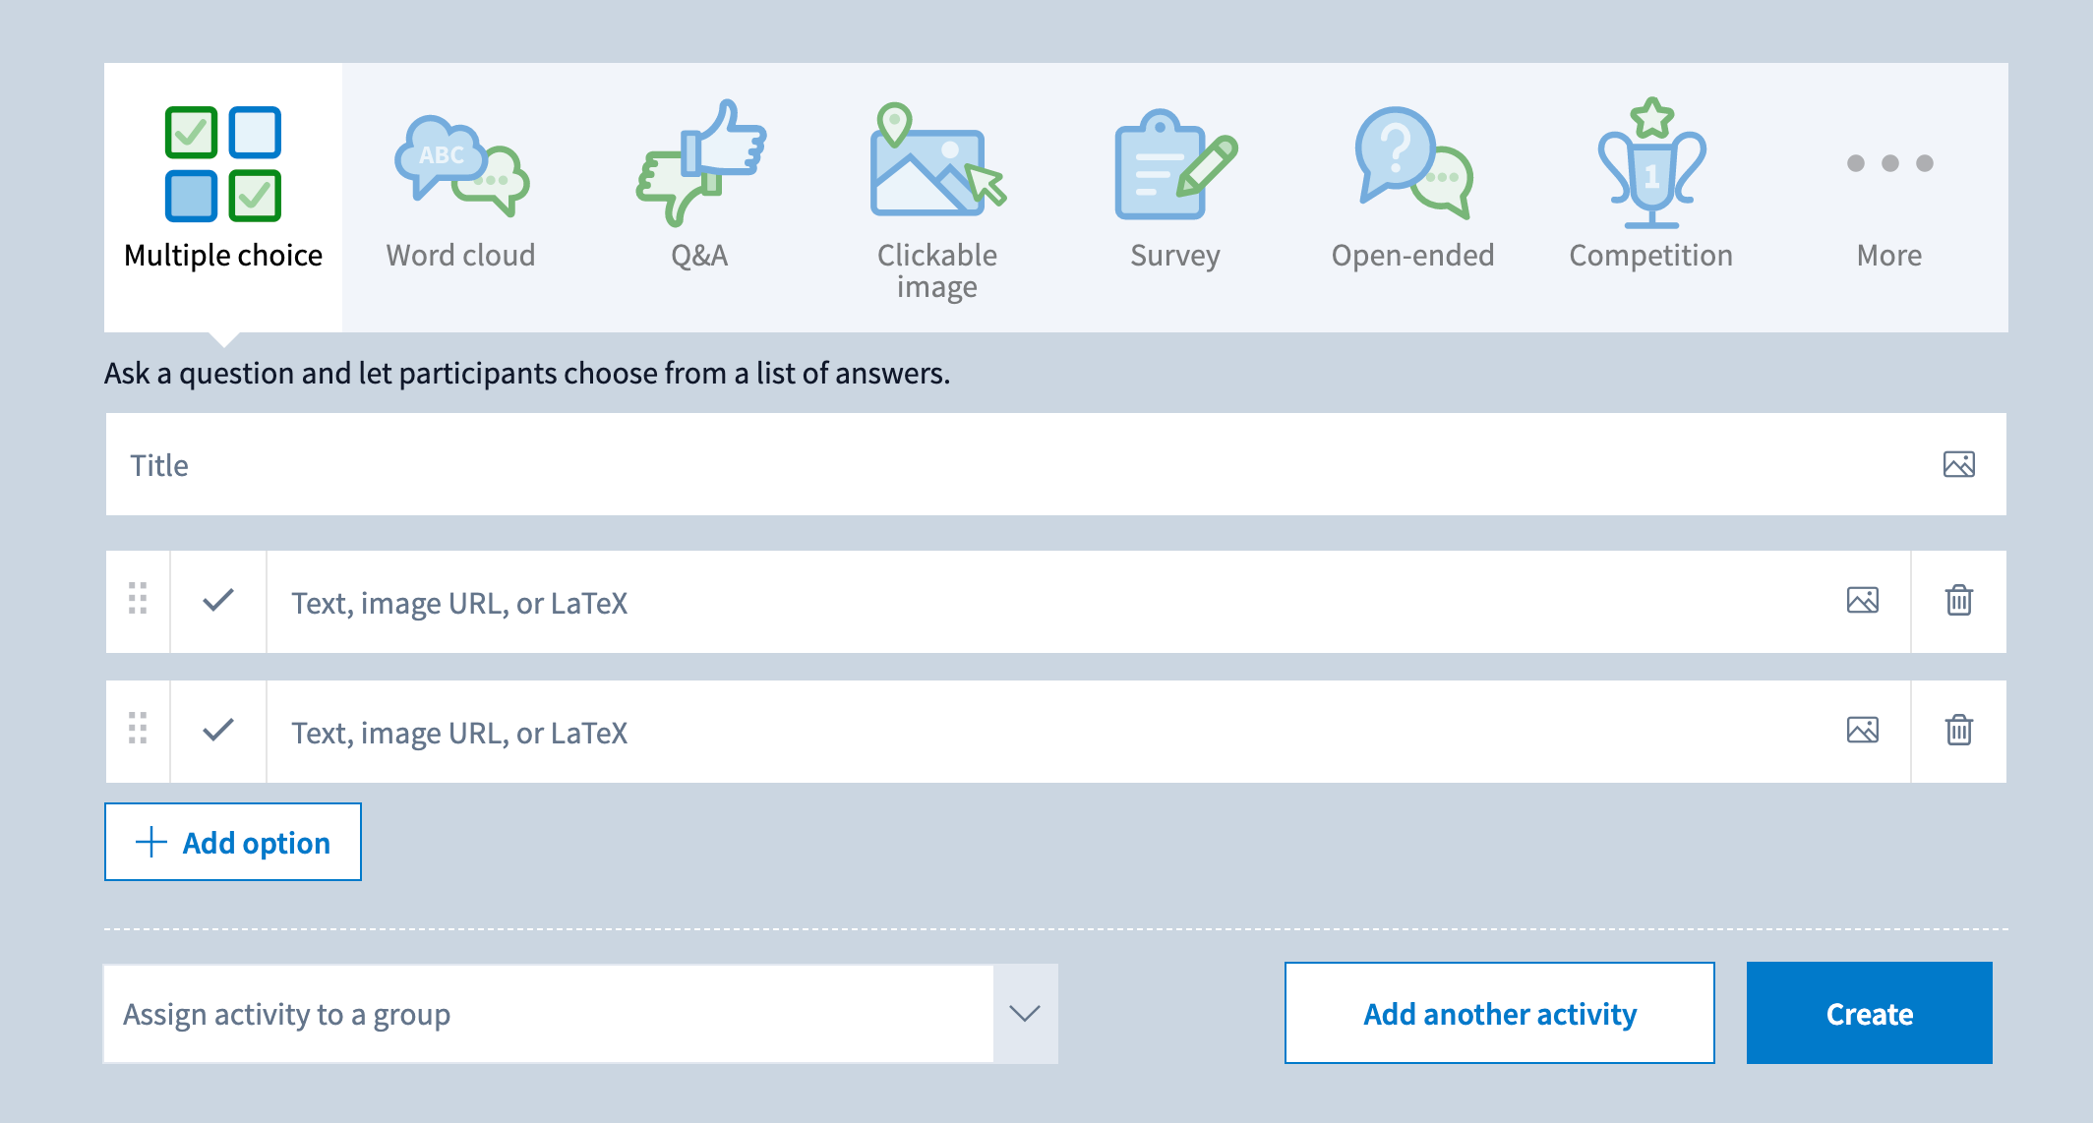Image resolution: width=2093 pixels, height=1123 pixels.
Task: Click the delete icon on second answer option
Action: pyautogui.click(x=1961, y=730)
